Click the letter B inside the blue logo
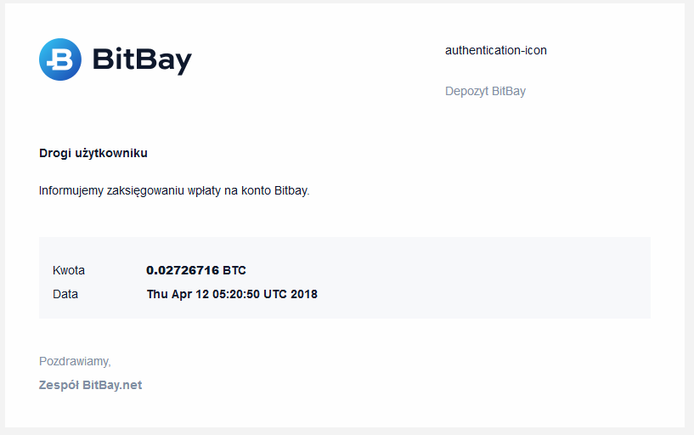The width and height of the screenshot is (694, 435). (x=60, y=59)
